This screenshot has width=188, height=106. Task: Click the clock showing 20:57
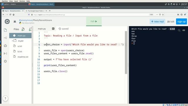[184, 4]
